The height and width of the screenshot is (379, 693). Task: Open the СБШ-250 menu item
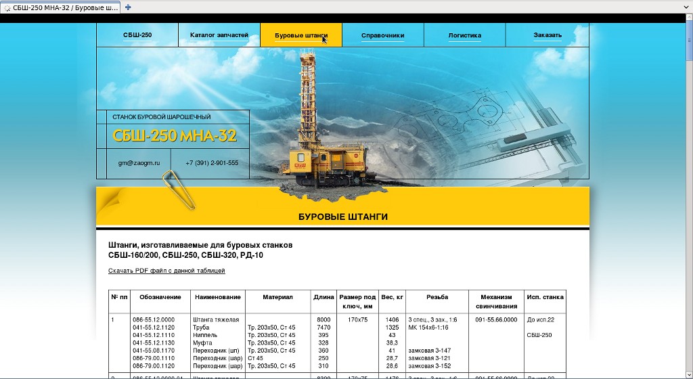point(137,35)
